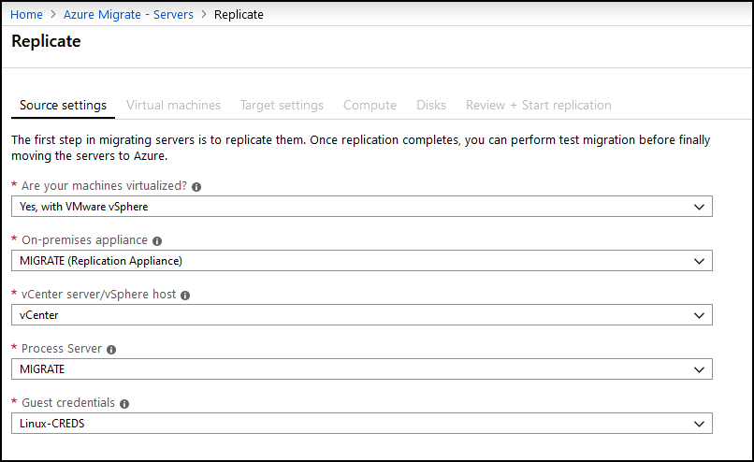This screenshot has width=754, height=462.
Task: Click info icon beside 'Are your machines virtualized?'
Action: pos(196,187)
